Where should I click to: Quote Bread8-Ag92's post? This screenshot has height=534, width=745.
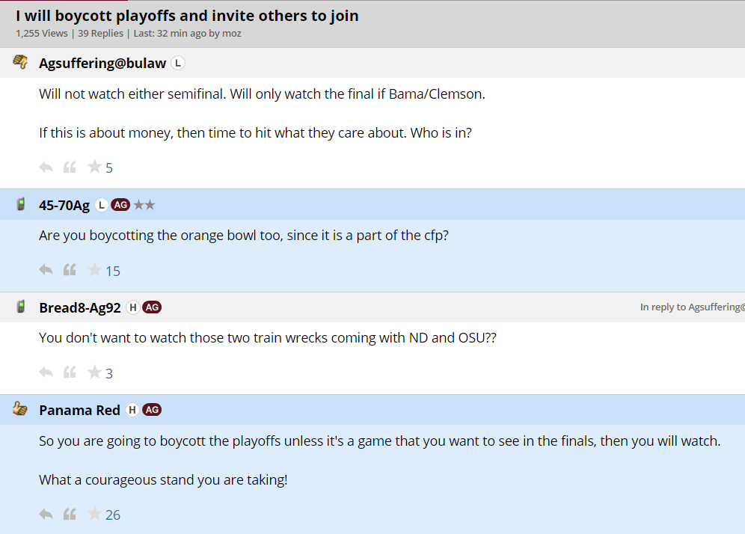(70, 372)
